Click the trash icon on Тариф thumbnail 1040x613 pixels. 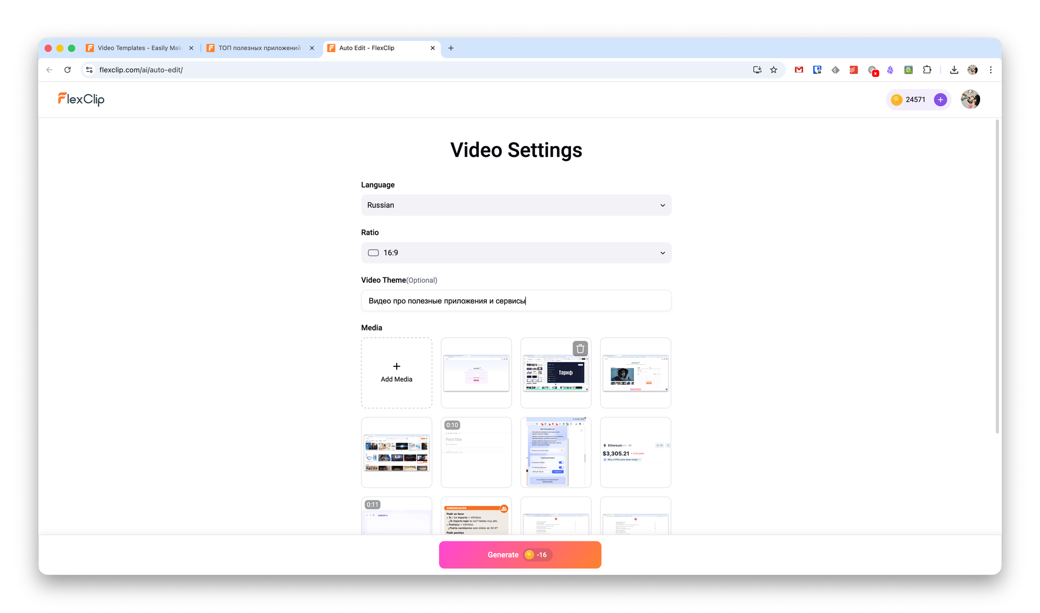pyautogui.click(x=580, y=349)
